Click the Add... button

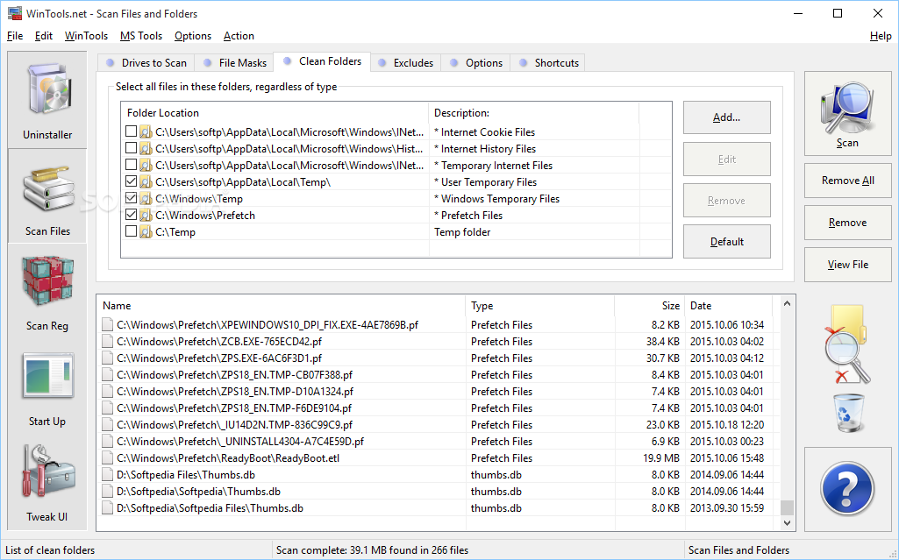point(726,117)
